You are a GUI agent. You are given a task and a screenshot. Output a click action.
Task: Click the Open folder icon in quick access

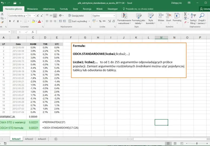(x=15, y=3)
